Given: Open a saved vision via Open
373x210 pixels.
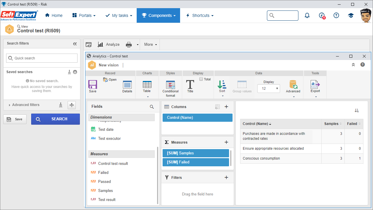Looking at the screenshot, I should click(x=110, y=80).
